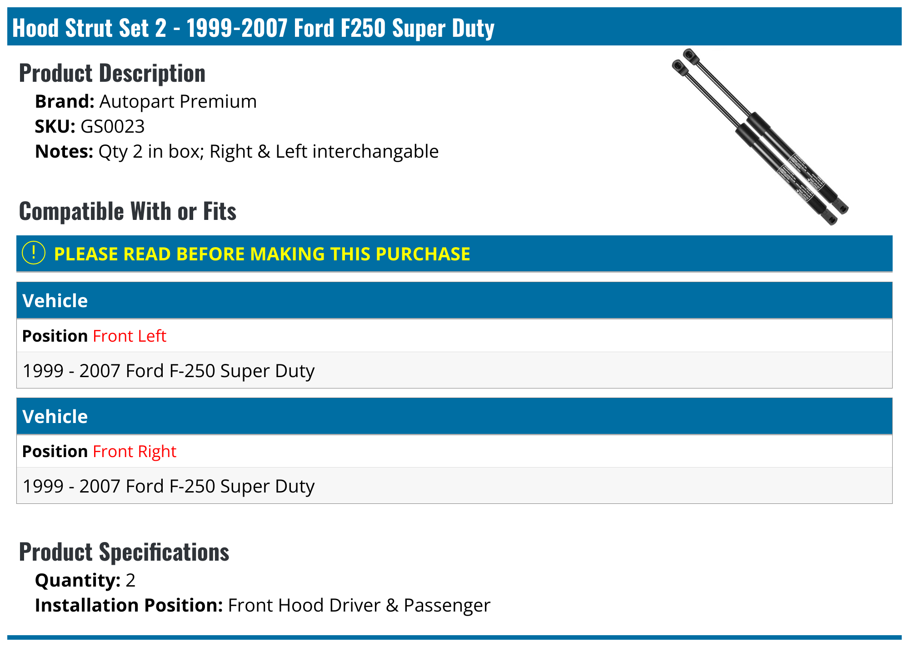Click the Compatible With or Fits heading

[128, 211]
